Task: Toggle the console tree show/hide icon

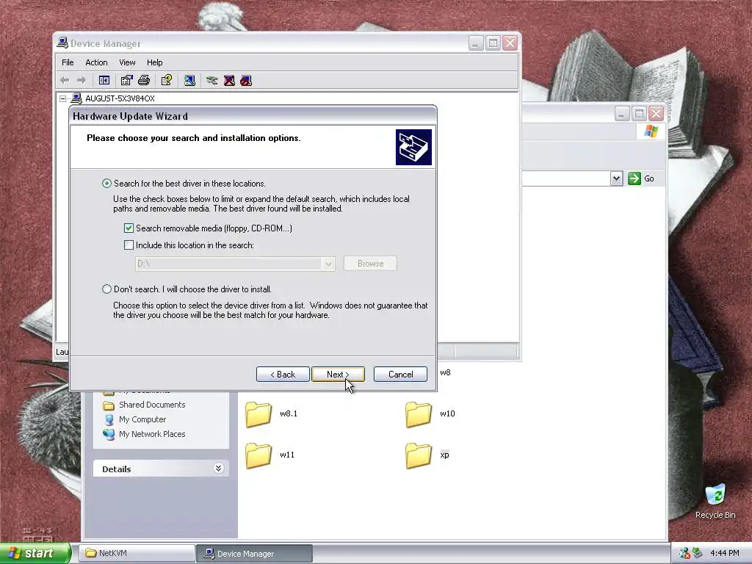Action: tap(104, 80)
